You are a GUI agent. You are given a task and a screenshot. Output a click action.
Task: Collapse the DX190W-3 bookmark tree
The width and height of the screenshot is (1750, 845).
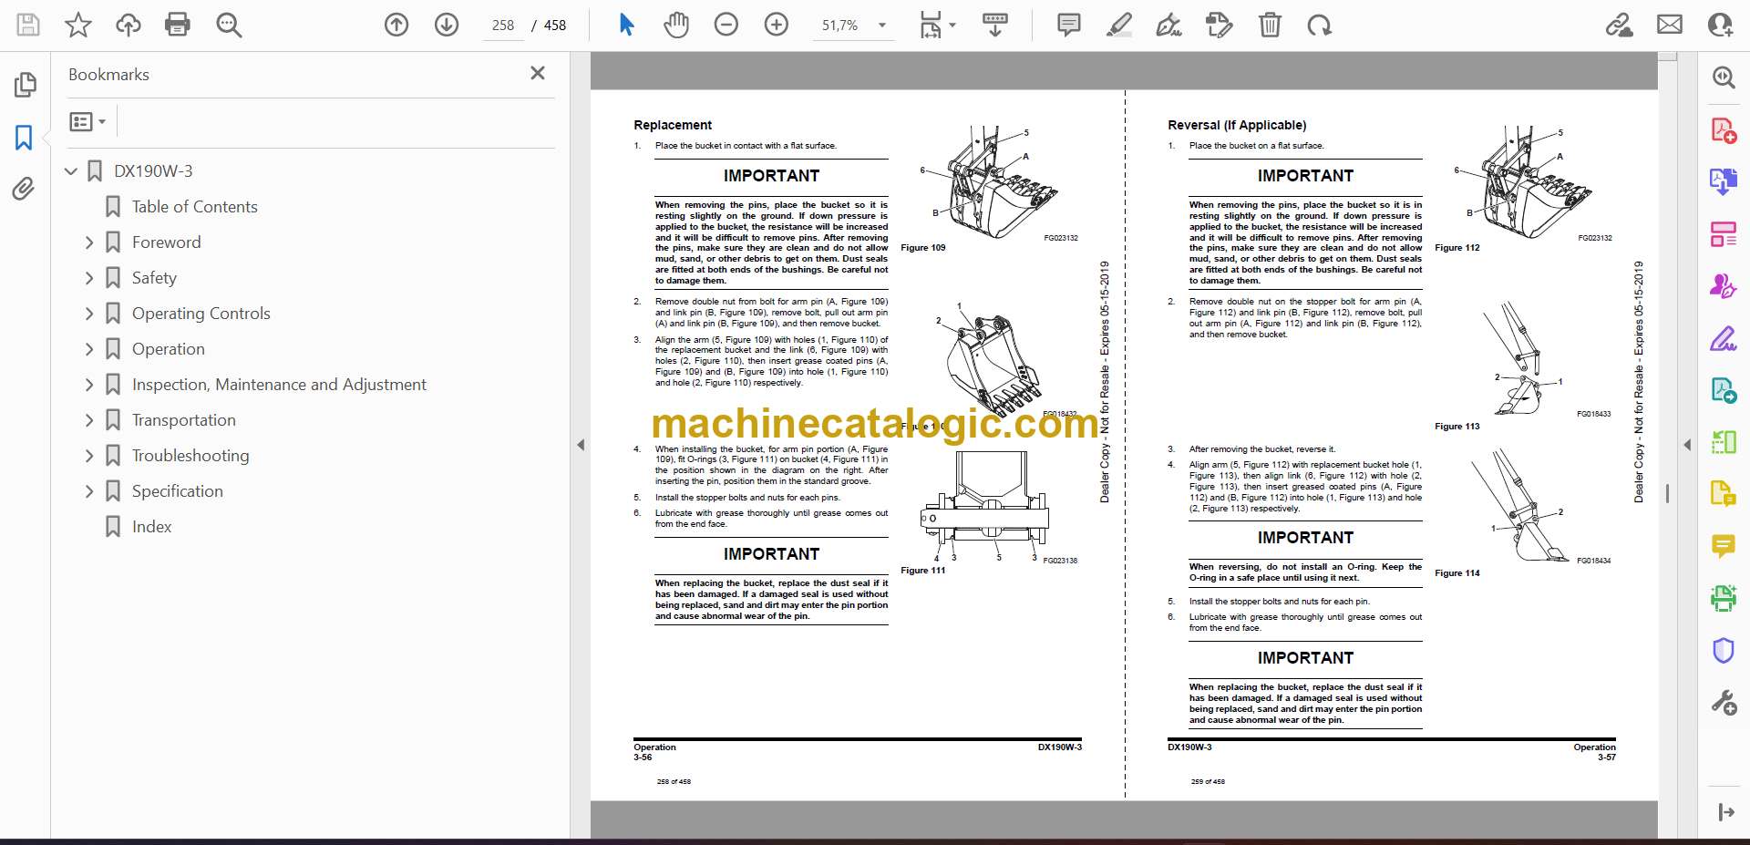coord(70,170)
